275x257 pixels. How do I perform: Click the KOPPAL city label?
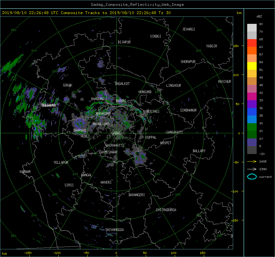(x=151, y=138)
